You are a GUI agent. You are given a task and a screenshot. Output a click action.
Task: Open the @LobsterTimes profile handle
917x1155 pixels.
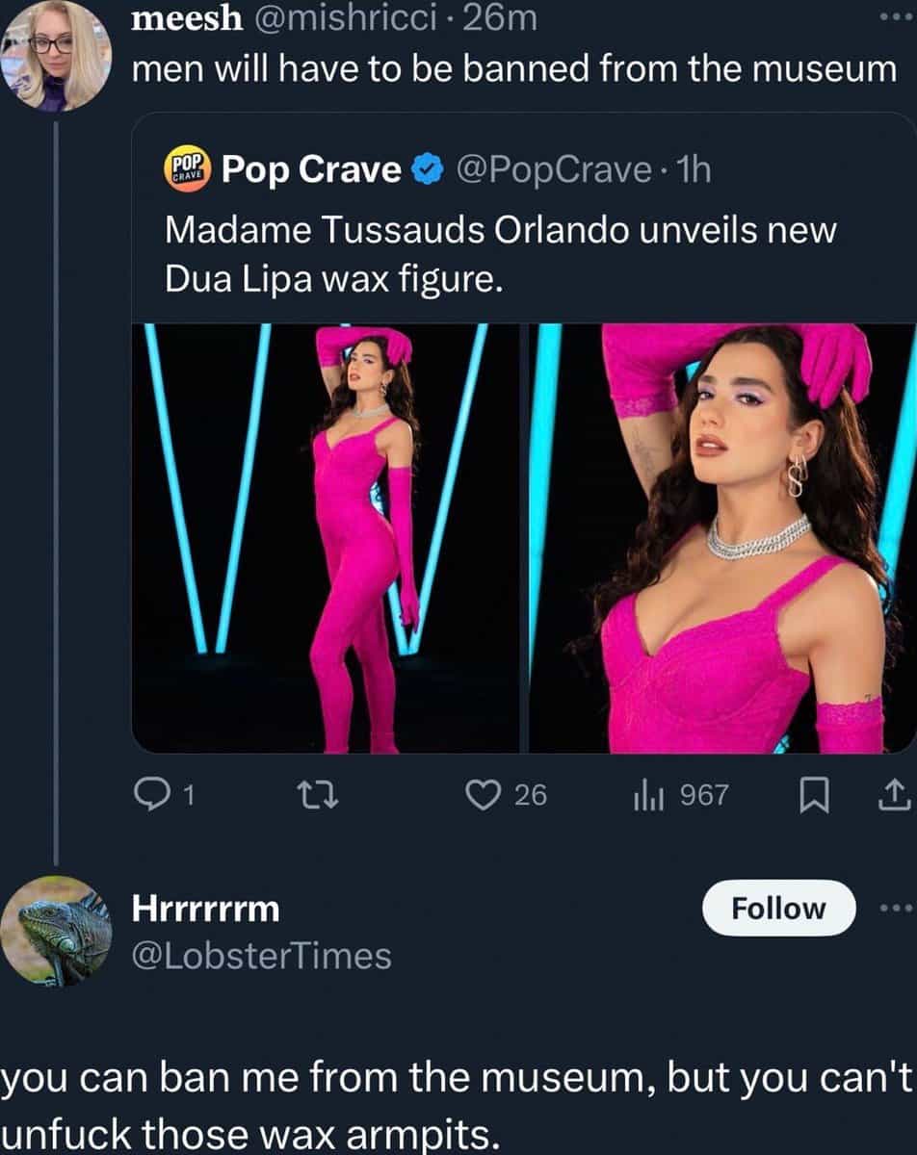click(x=260, y=955)
